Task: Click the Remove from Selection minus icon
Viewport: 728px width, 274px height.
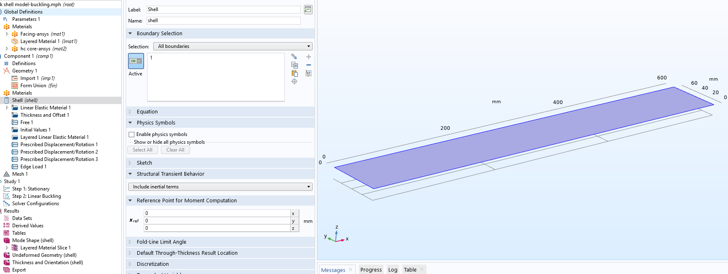Action: pyautogui.click(x=308, y=65)
